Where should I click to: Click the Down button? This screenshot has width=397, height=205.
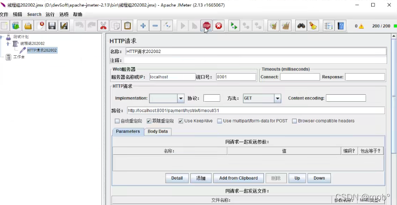(x=319, y=178)
